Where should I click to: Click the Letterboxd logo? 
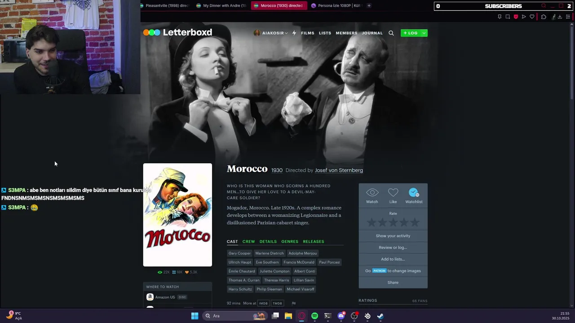(x=177, y=32)
